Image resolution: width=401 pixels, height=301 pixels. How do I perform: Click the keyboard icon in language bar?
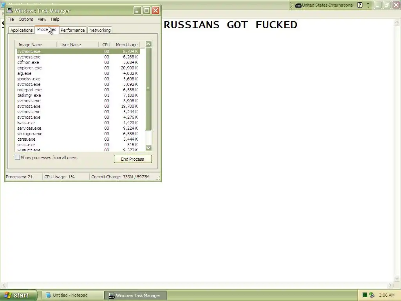pos(298,5)
